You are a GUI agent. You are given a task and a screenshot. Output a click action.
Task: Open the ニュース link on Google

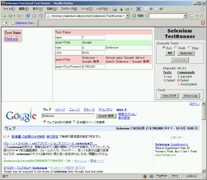pos(74,110)
